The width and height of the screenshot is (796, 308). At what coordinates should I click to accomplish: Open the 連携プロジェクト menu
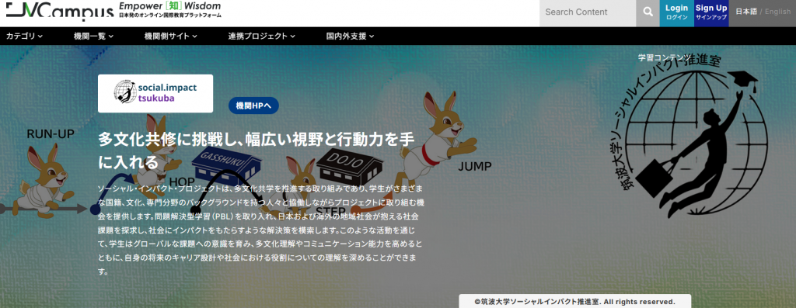[261, 36]
